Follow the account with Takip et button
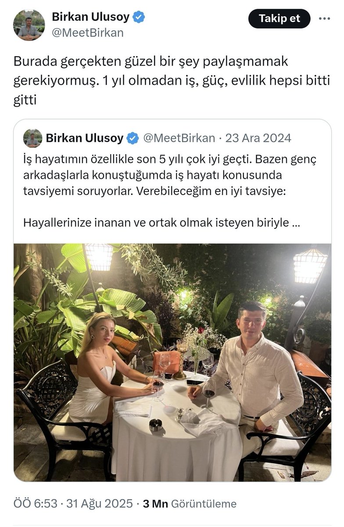Screen dimensions: 344x527 click(279, 18)
